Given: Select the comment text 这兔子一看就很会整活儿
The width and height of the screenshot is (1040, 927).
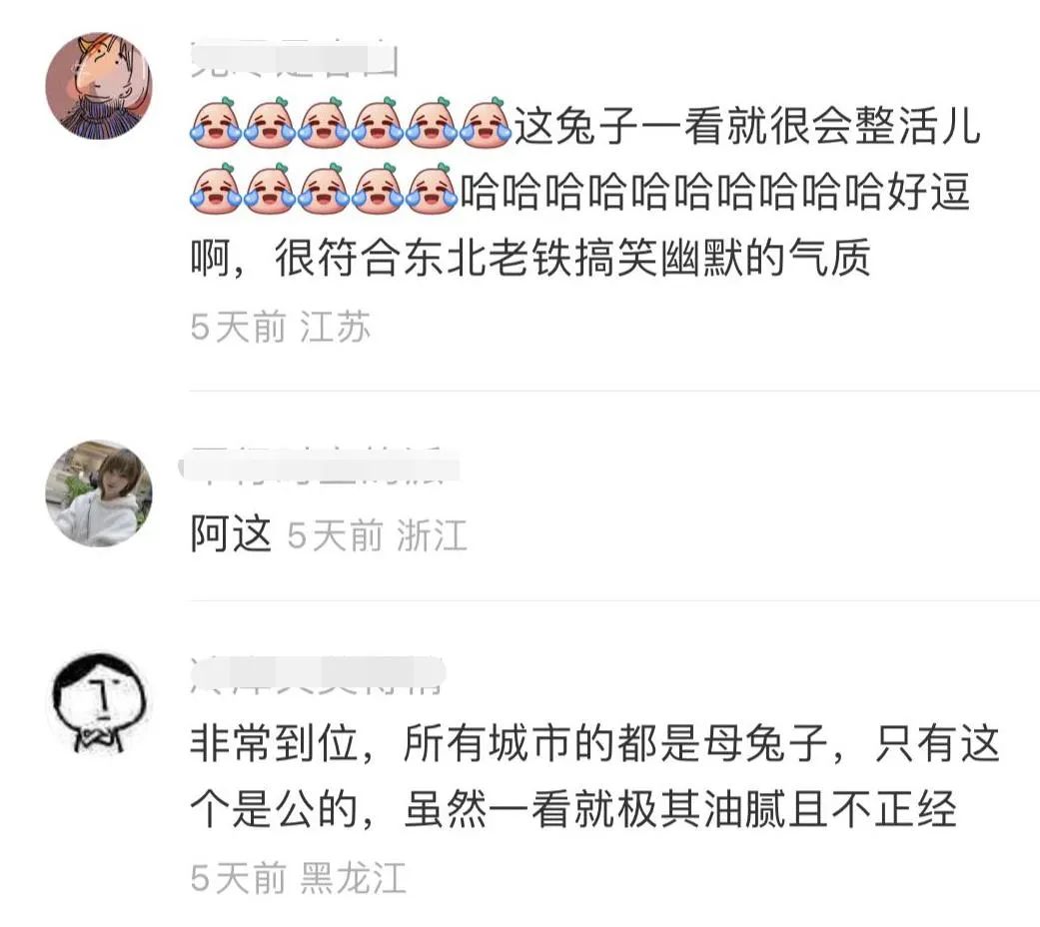Looking at the screenshot, I should click(x=747, y=125).
